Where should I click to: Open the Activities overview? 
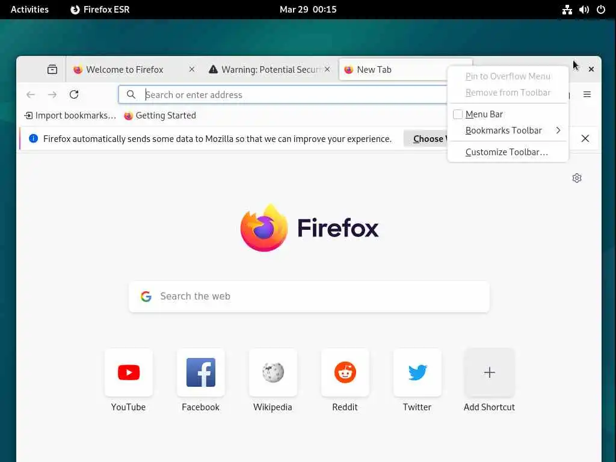[x=29, y=10]
